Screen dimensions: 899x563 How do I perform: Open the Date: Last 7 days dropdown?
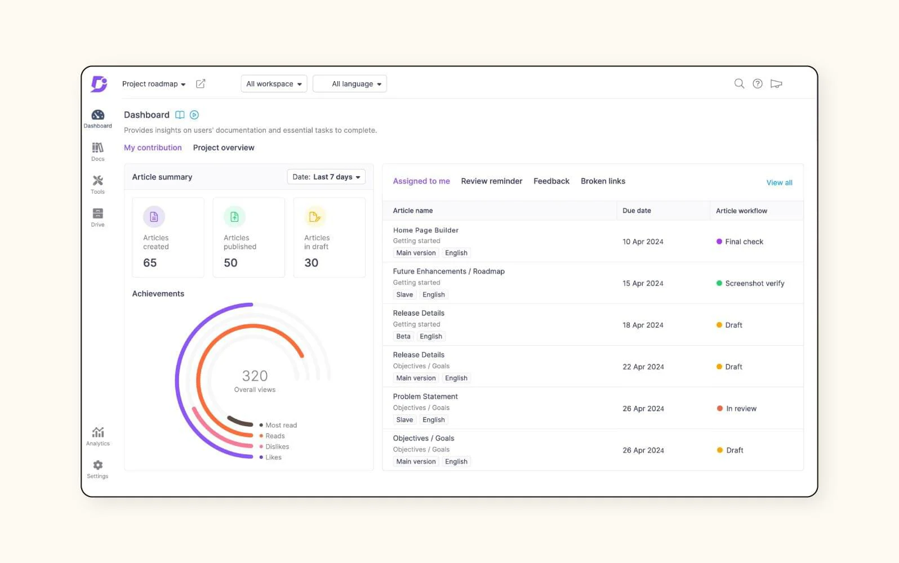pyautogui.click(x=326, y=177)
